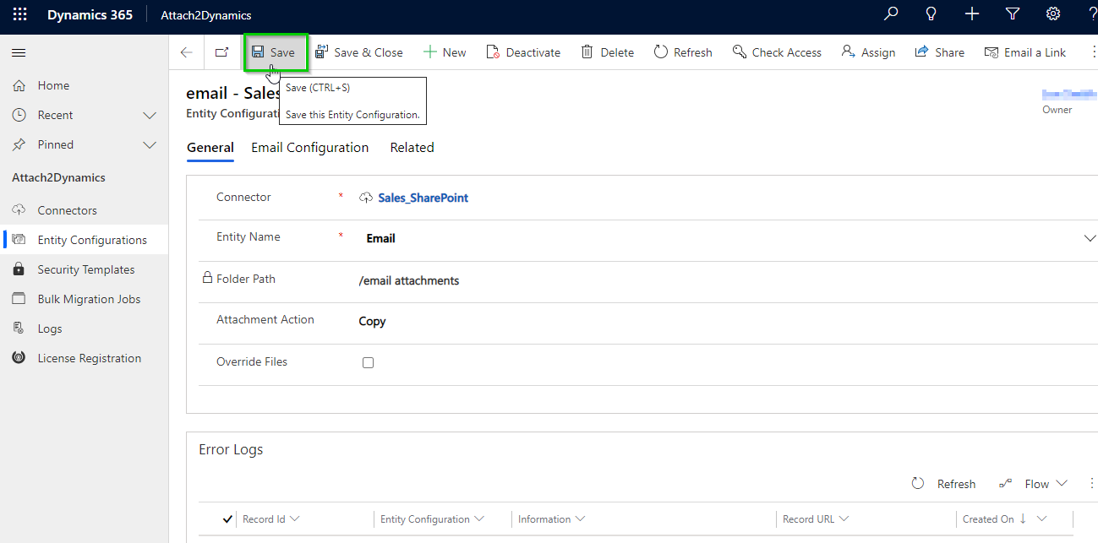Open the settings gear icon
Image resolution: width=1098 pixels, height=543 pixels.
pos(1053,14)
